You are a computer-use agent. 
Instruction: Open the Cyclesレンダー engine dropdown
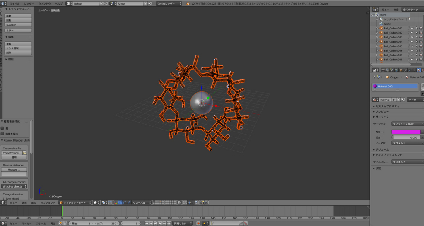point(169,3)
